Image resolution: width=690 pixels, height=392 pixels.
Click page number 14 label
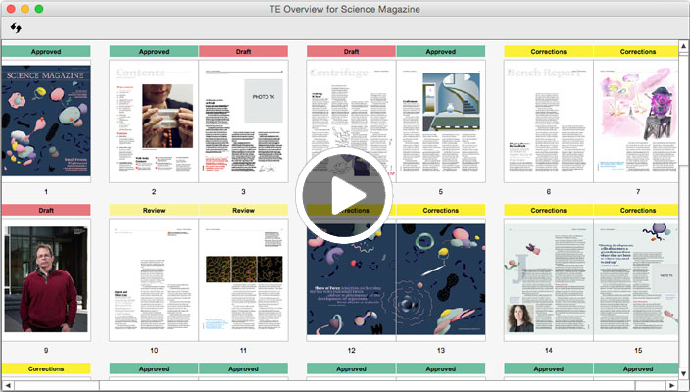pos(548,351)
